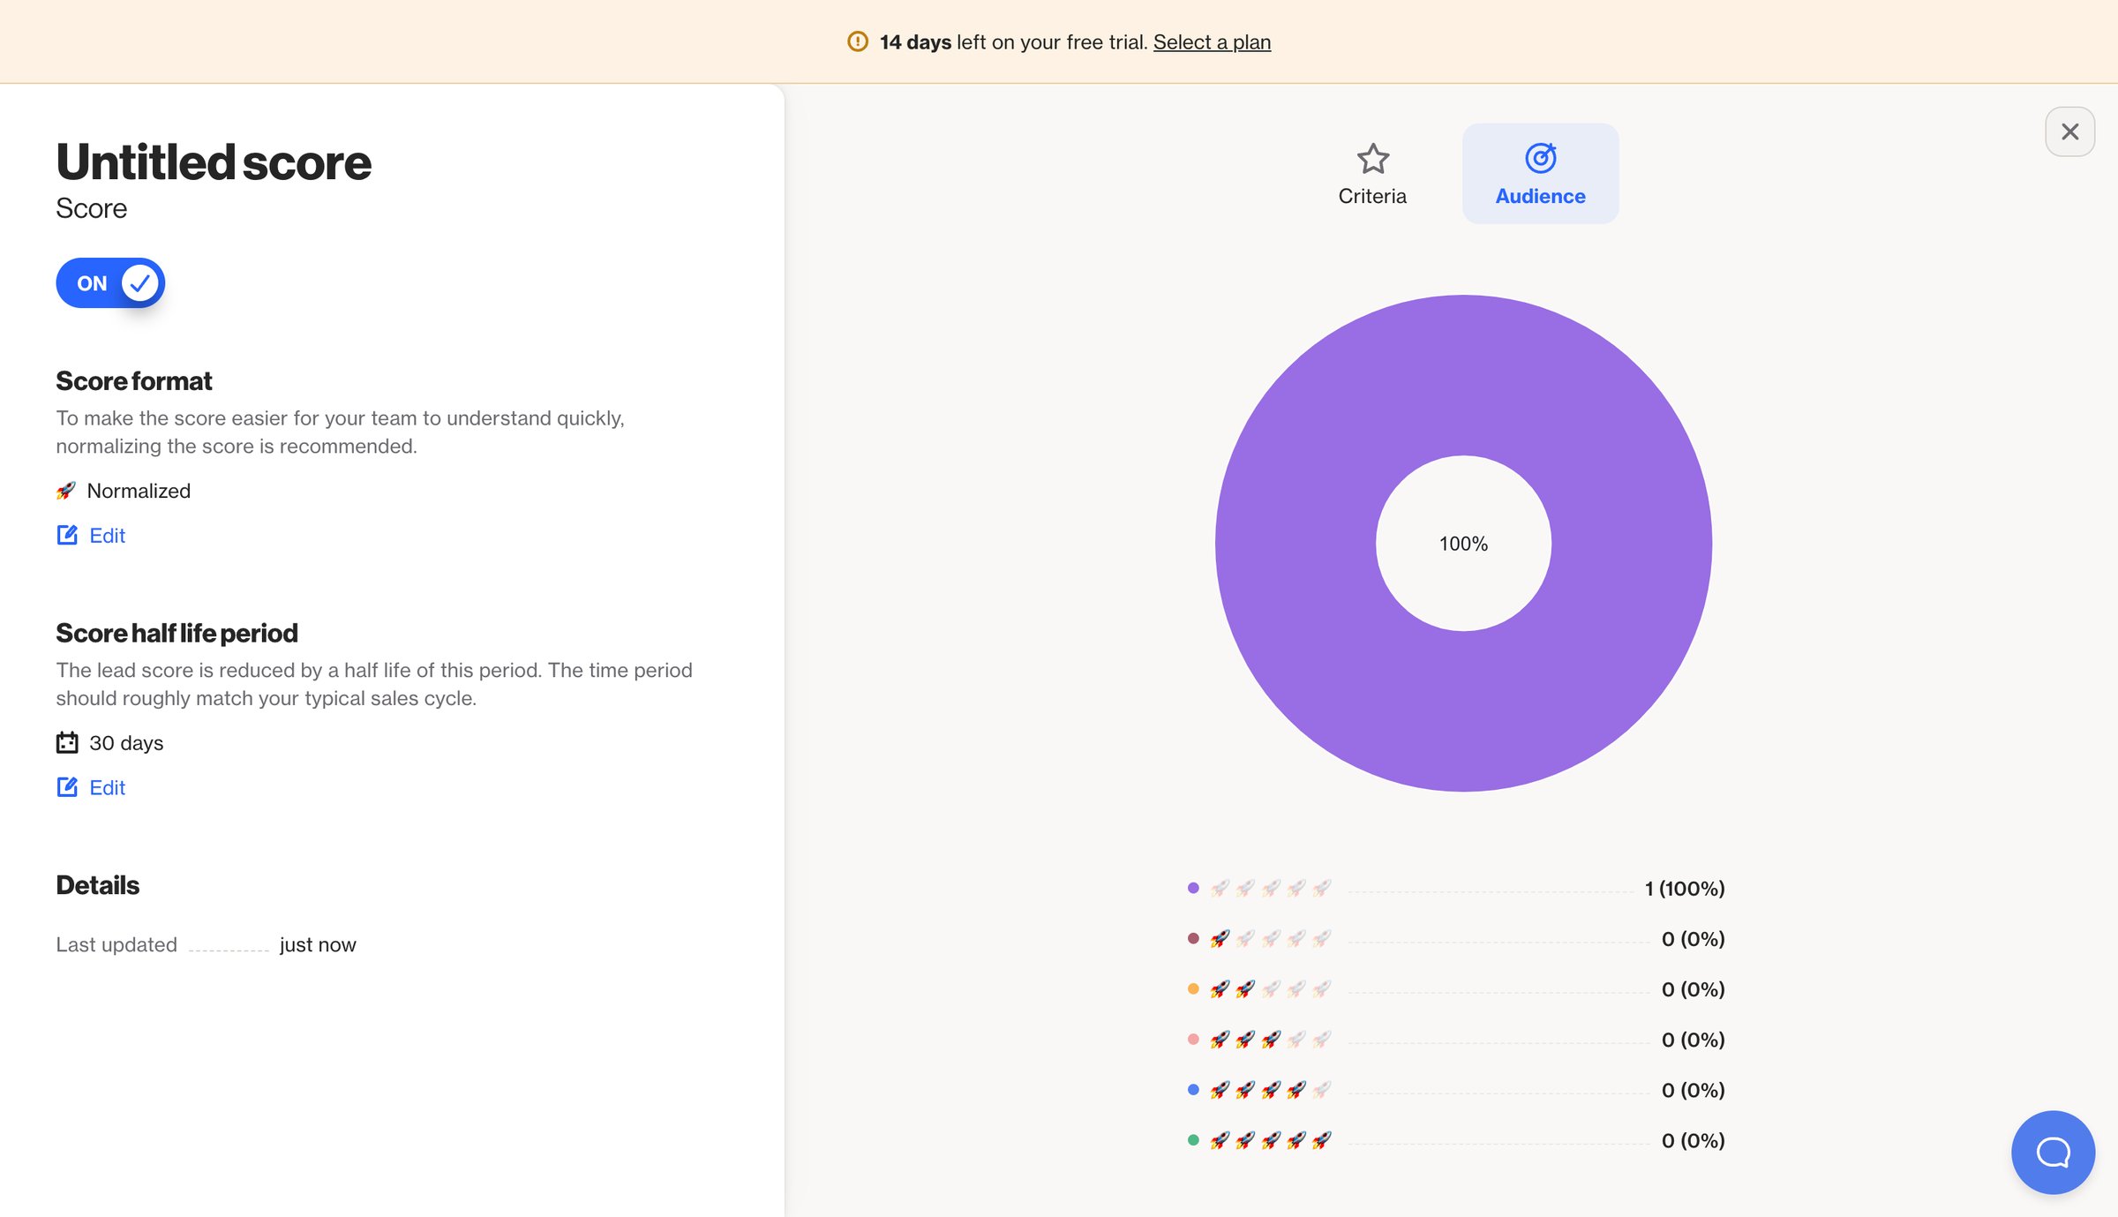The width and height of the screenshot is (2118, 1217).
Task: Click the Select a plan link
Action: [x=1212, y=41]
